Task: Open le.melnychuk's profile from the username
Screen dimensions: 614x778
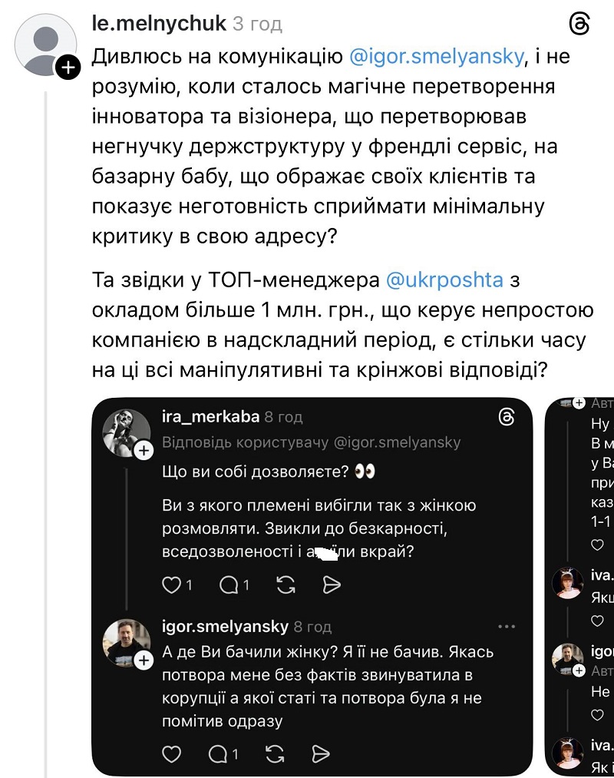Action: (159, 24)
